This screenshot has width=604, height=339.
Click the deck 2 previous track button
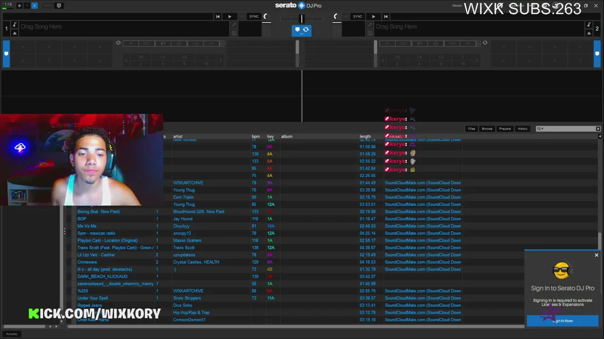pos(386,16)
